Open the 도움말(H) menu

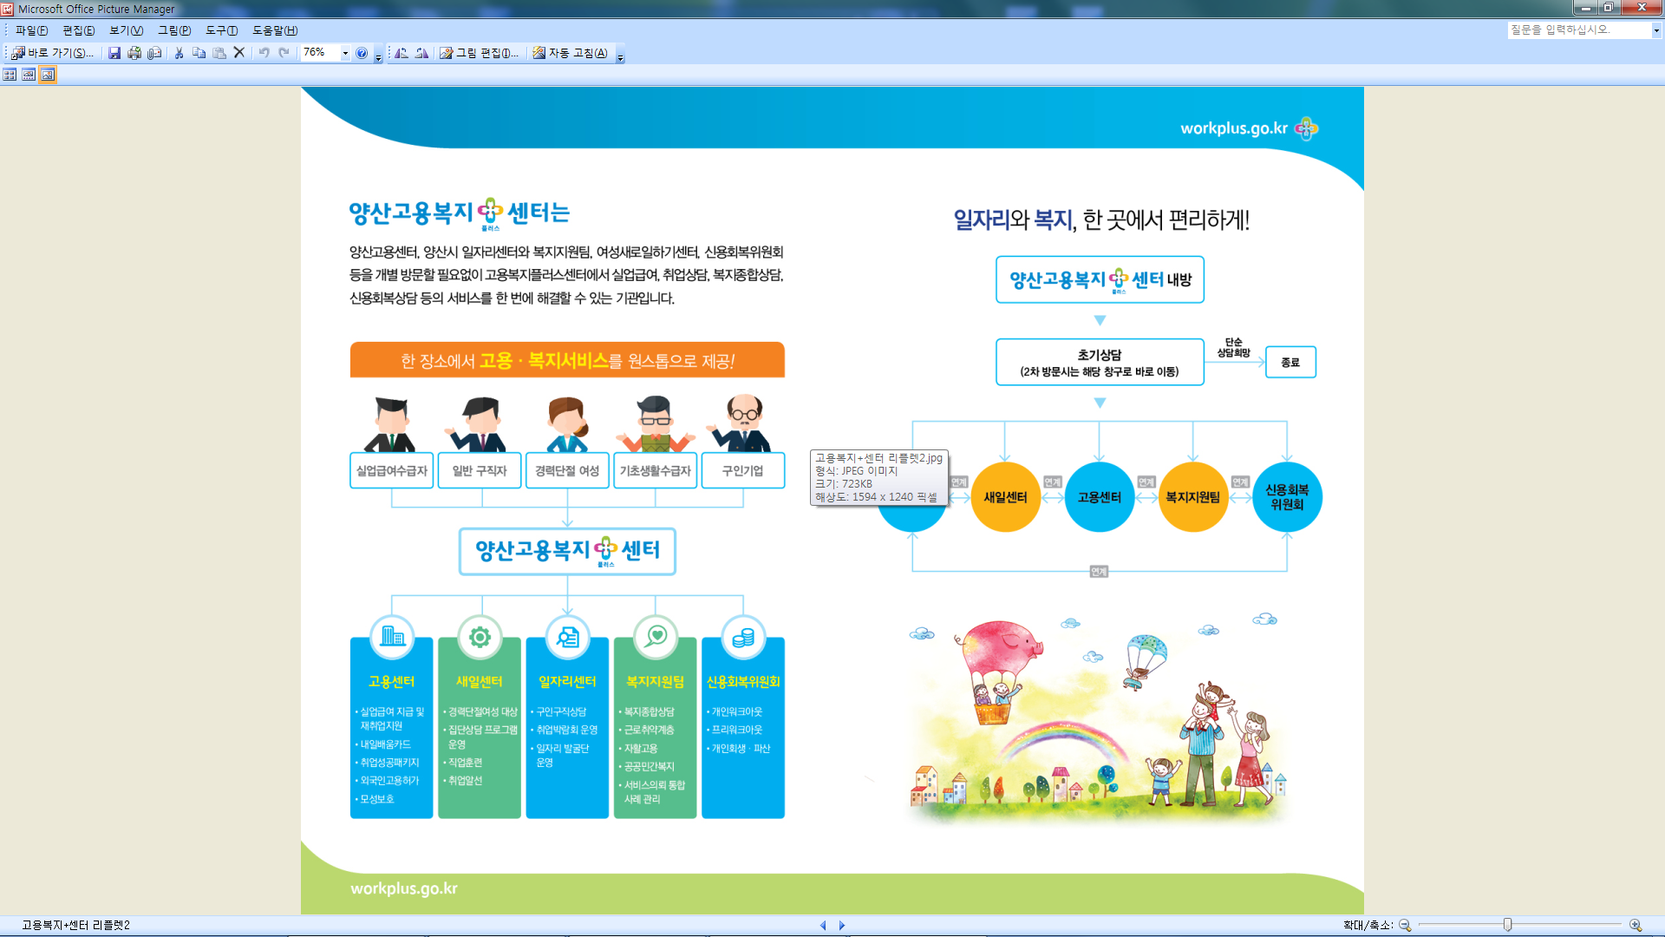coord(275,30)
